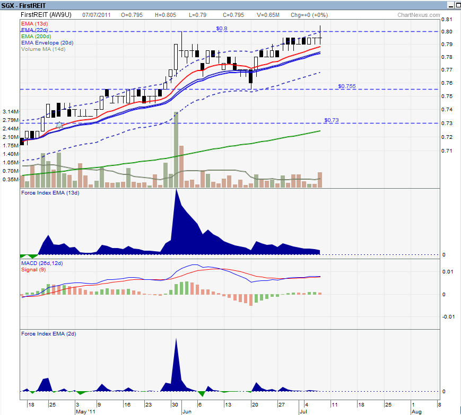
Task: Click the MACD (26d,12d) indicator label
Action: point(42,263)
